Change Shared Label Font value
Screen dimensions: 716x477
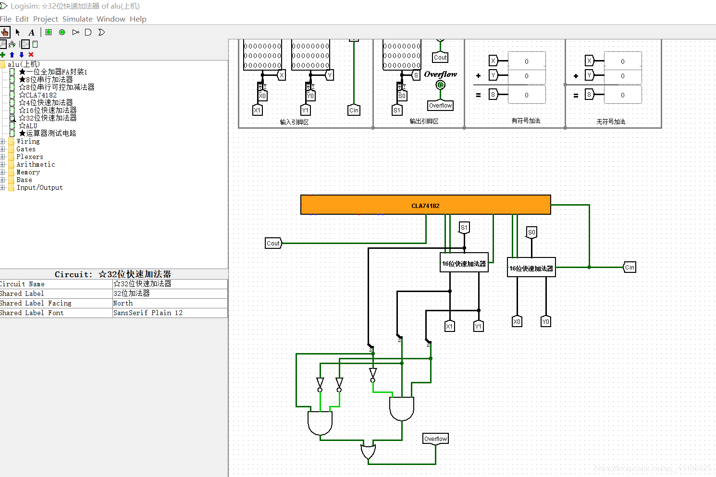coord(170,313)
